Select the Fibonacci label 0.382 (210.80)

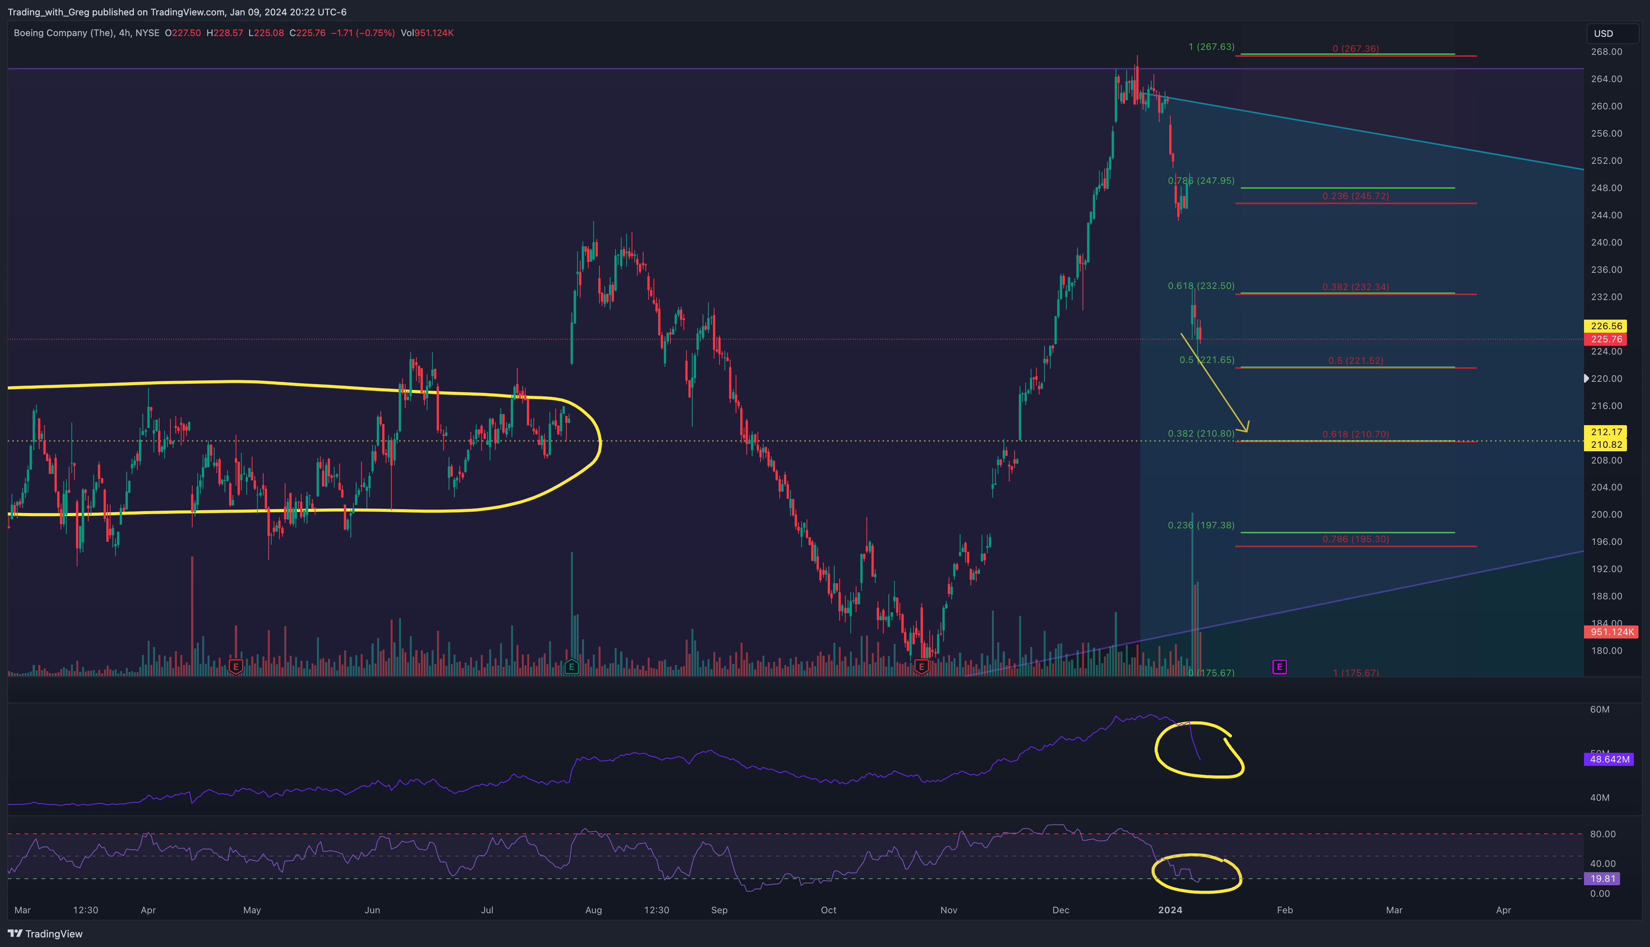pos(1201,434)
